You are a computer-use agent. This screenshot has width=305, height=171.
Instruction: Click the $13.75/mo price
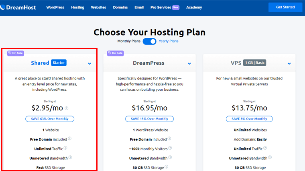249,108
